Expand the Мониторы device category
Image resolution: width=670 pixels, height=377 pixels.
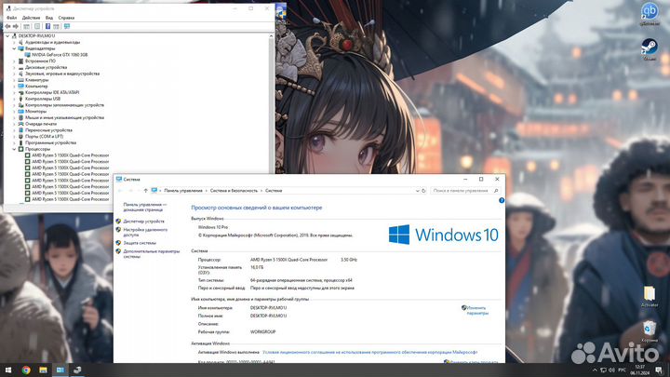coord(14,111)
